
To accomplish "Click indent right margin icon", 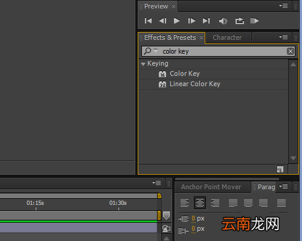I will [x=184, y=231].
